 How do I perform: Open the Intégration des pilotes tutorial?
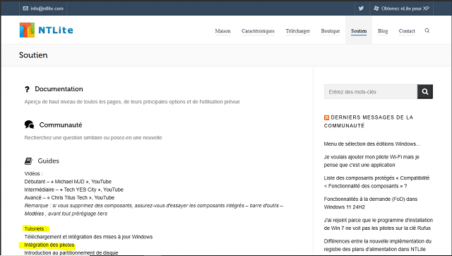[49, 245]
